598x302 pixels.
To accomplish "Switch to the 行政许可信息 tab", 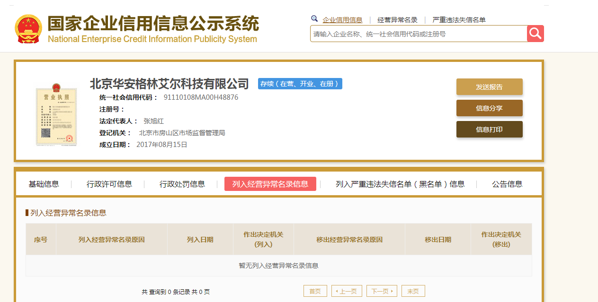I will tap(109, 184).
